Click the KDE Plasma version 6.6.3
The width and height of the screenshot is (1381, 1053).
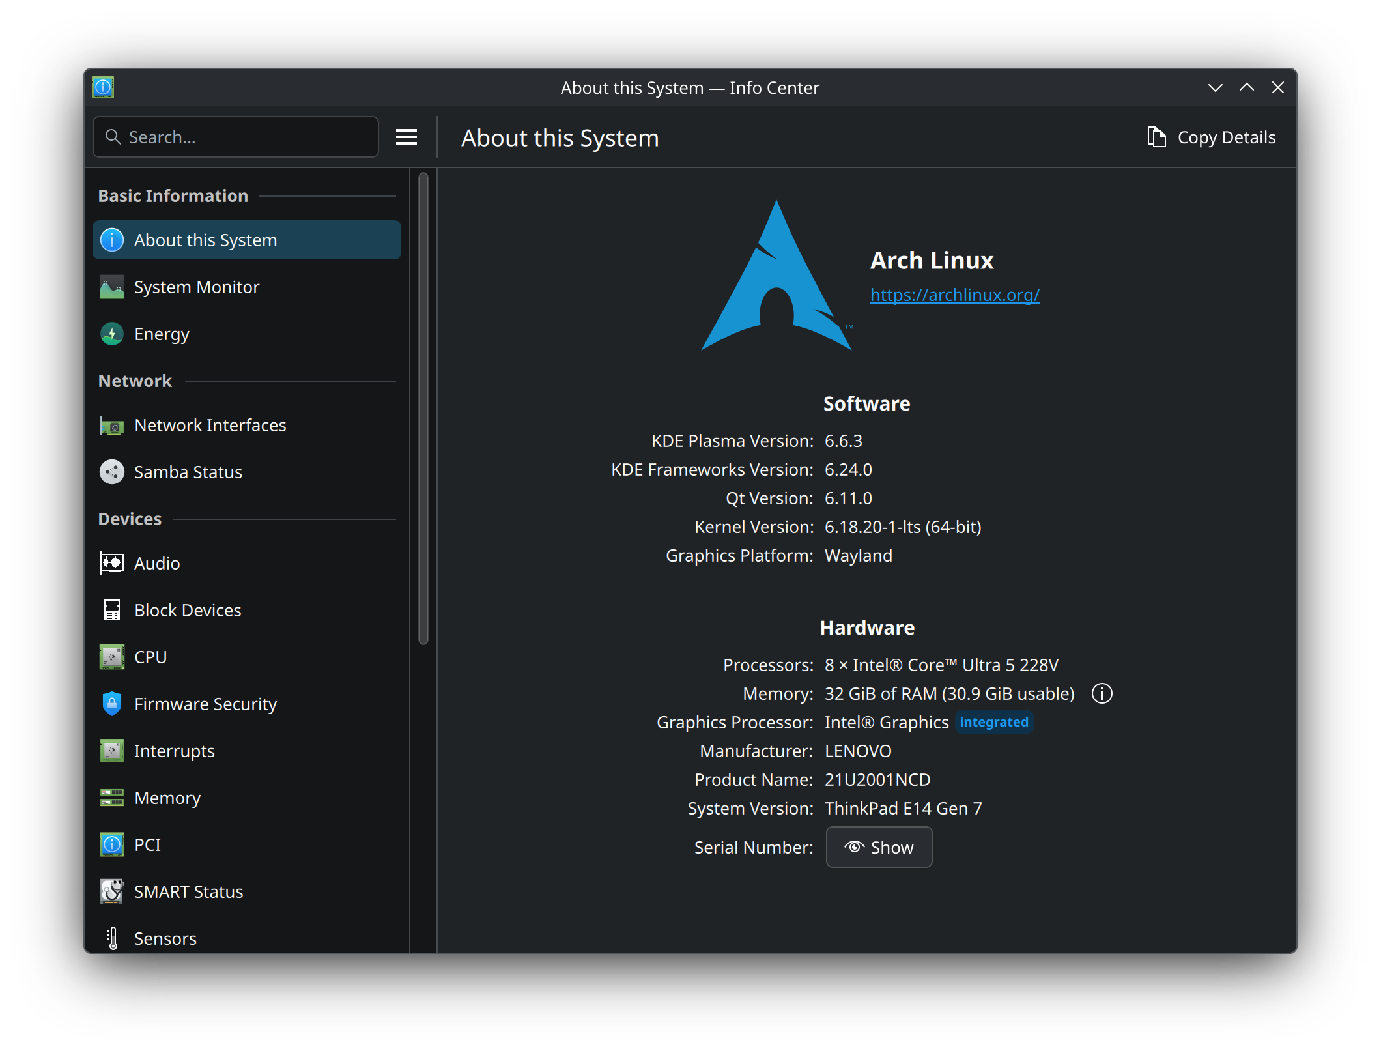(844, 440)
